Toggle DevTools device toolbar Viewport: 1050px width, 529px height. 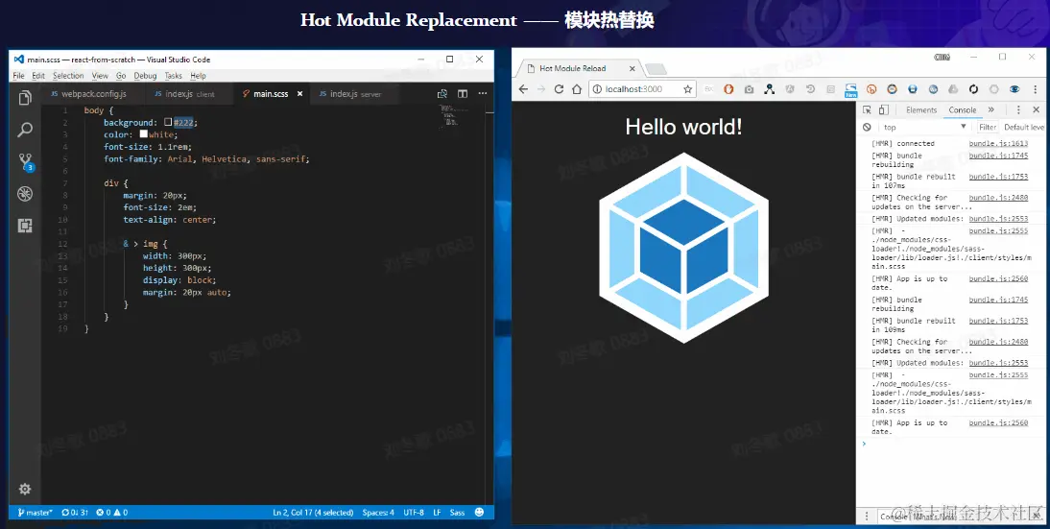click(883, 109)
